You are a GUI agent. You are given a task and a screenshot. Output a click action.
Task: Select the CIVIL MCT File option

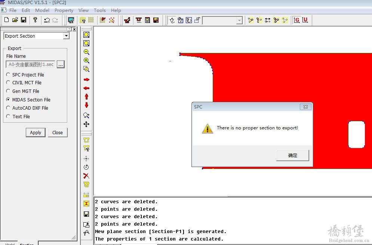(x=24, y=83)
